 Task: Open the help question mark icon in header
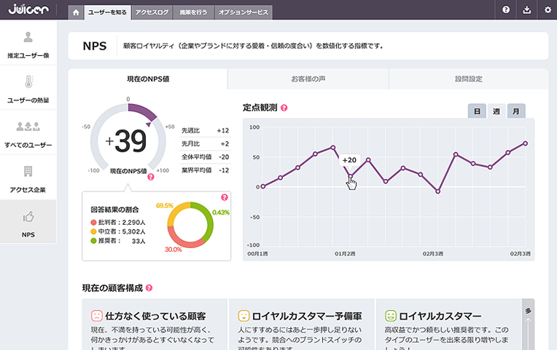click(x=506, y=9)
